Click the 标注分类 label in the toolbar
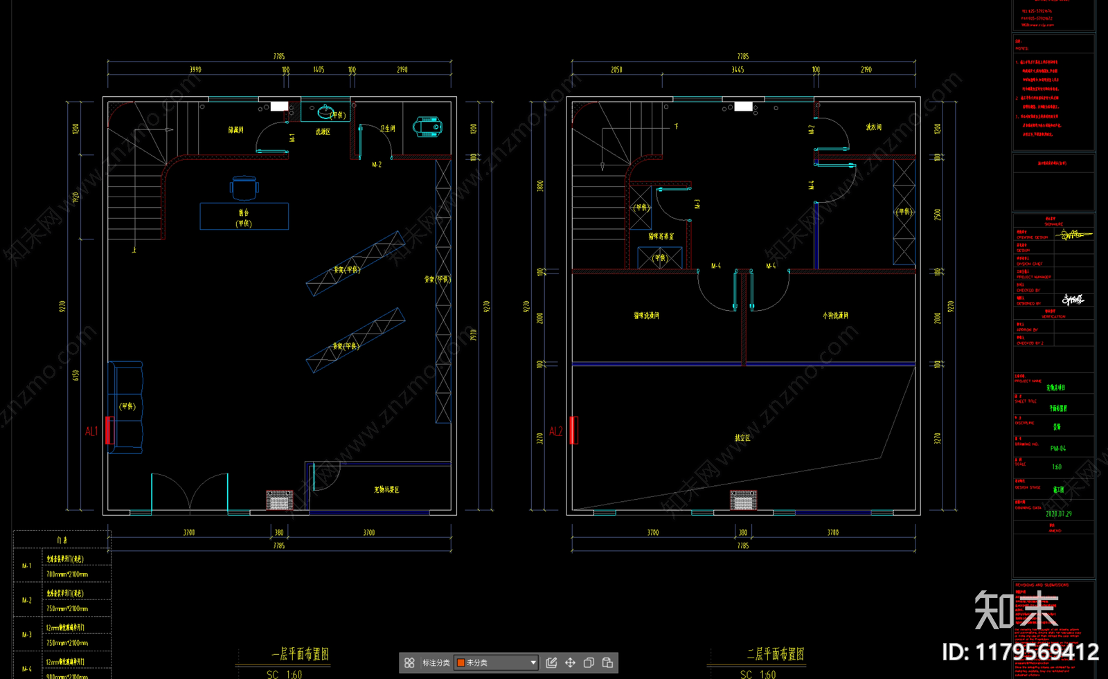 [x=436, y=663]
